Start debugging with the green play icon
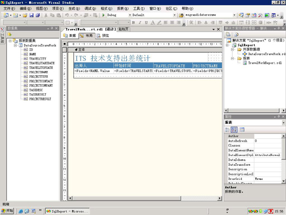Image resolution: width=286 pixels, height=215 pixels. tap(104, 15)
